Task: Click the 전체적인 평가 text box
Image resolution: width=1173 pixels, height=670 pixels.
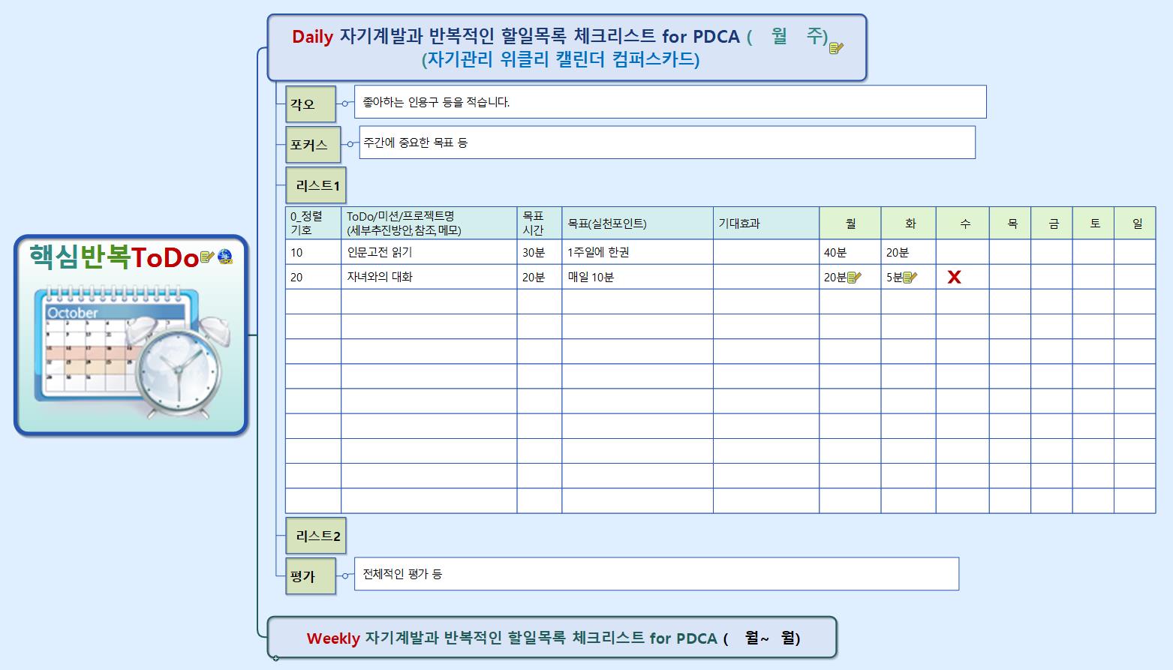Action: coord(656,574)
